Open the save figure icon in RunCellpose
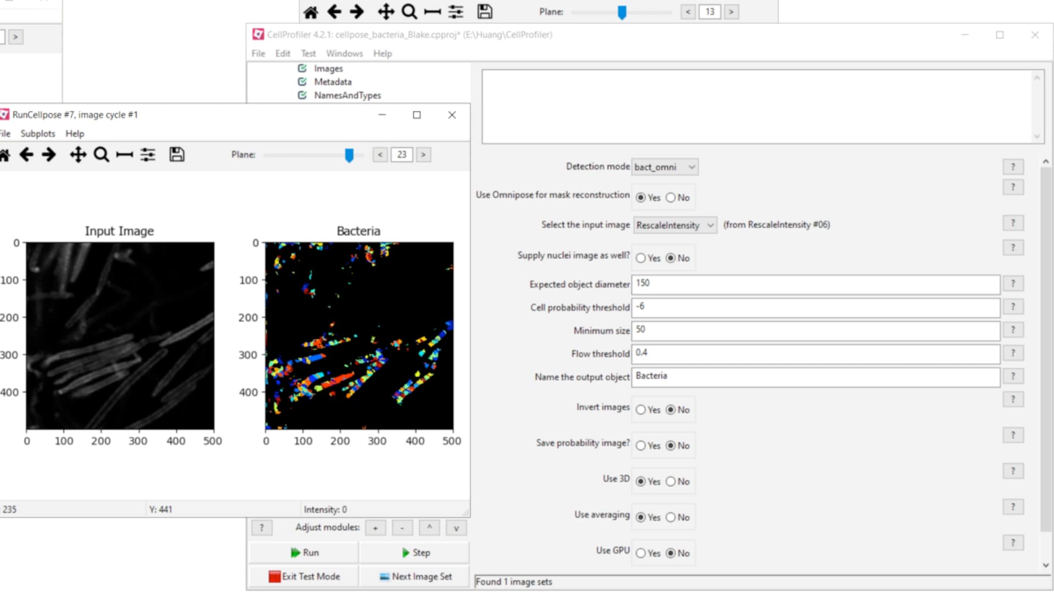This screenshot has height=596, width=1054. coord(177,155)
